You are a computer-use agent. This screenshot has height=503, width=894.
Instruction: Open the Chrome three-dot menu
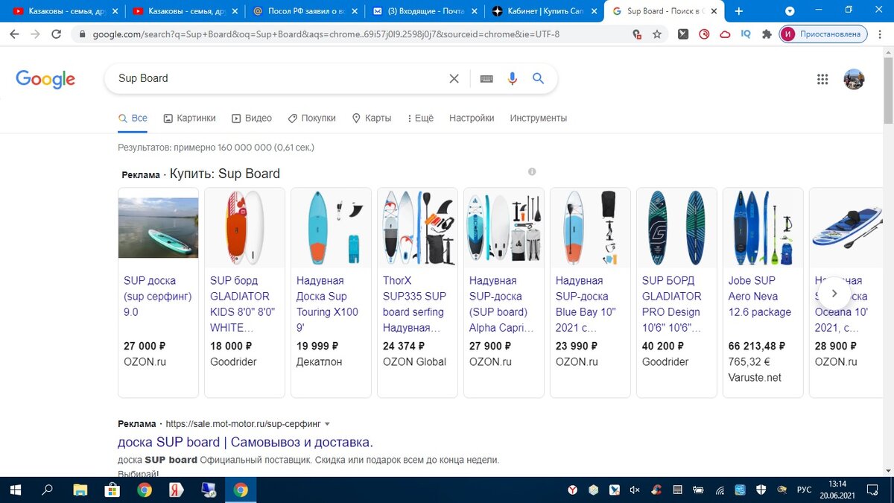[x=880, y=34]
